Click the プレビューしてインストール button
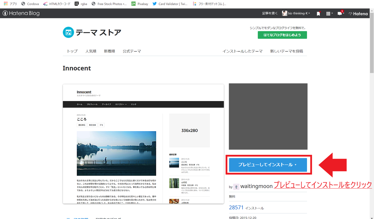Screen dimensions: 374x219 coord(268,165)
